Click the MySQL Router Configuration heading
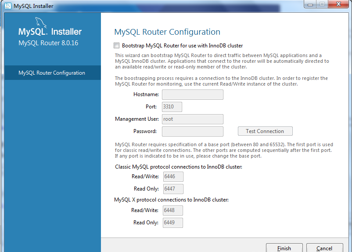This screenshot has height=252, width=352. [x=167, y=32]
